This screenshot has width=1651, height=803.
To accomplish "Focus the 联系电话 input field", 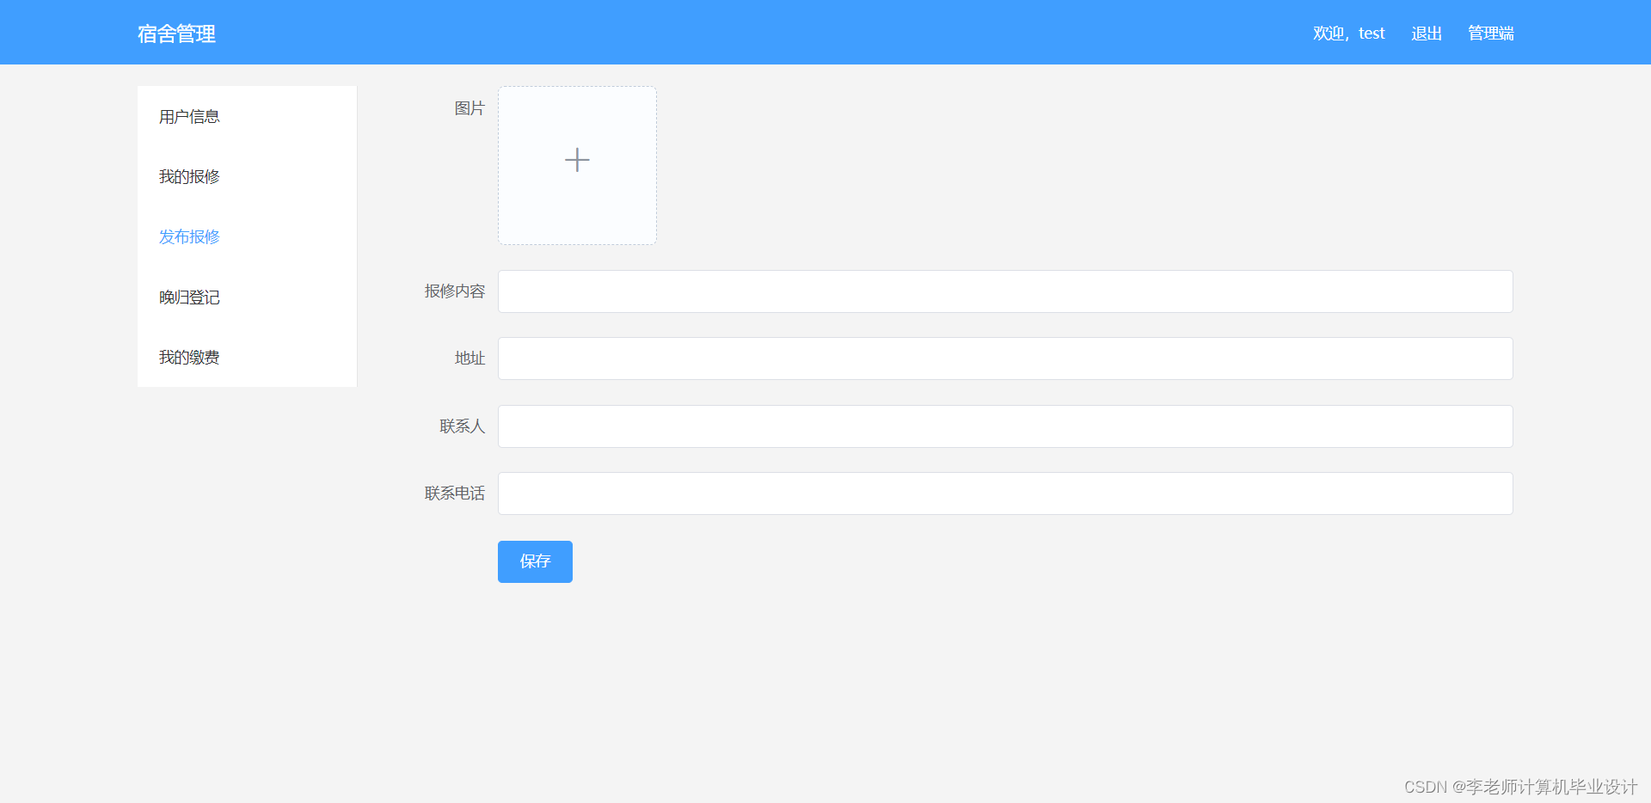I will [1004, 493].
